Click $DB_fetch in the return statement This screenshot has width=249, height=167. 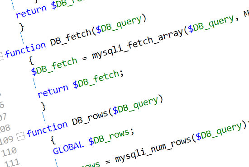point(96,79)
